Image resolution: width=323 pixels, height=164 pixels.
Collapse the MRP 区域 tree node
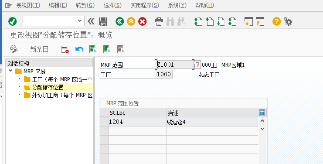pyautogui.click(x=10, y=71)
